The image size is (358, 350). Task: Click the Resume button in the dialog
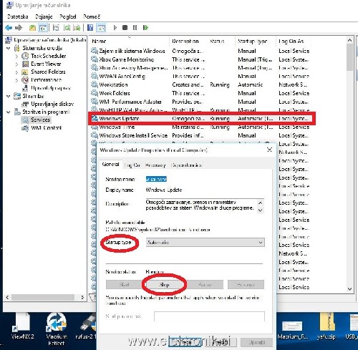(246, 285)
